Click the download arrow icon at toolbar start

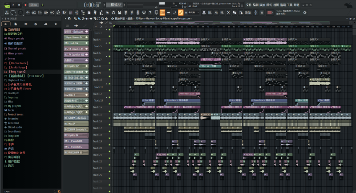(7, 13)
